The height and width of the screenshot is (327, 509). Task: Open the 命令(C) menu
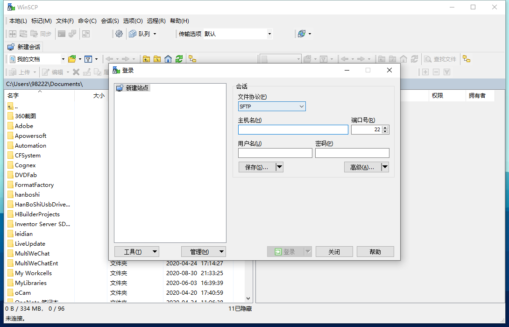tap(87, 21)
